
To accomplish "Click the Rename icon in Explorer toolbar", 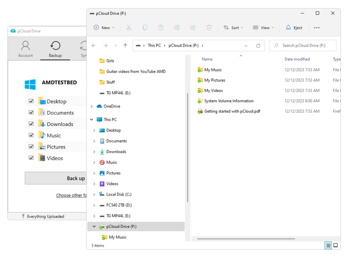I will tap(177, 28).
